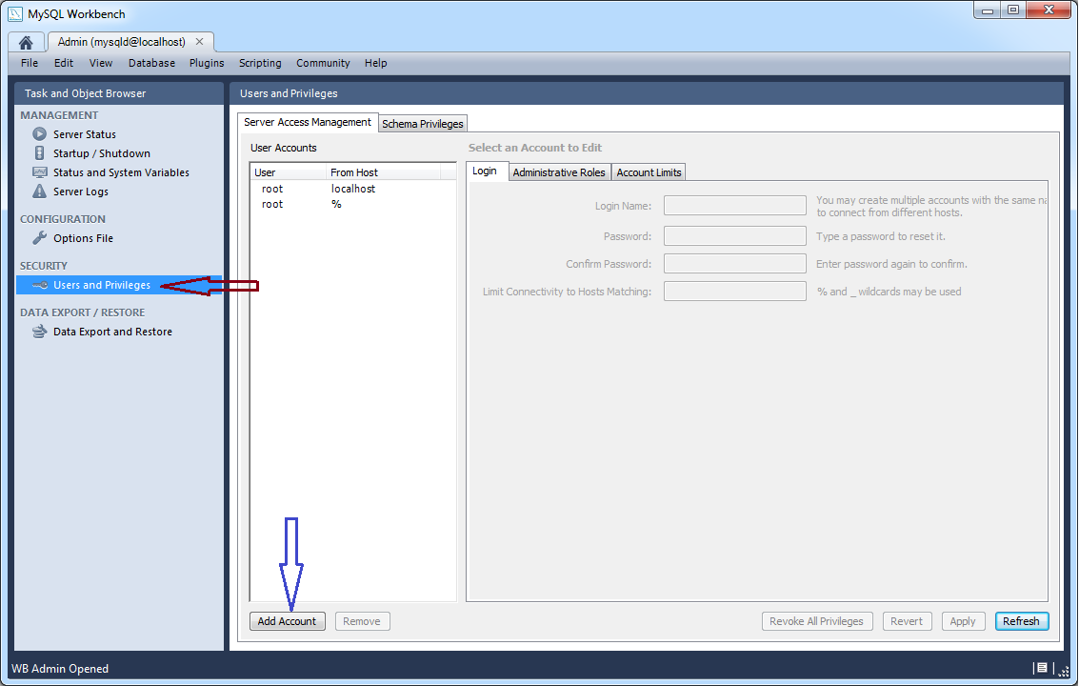Click the output panel icon in status bar

click(1042, 667)
